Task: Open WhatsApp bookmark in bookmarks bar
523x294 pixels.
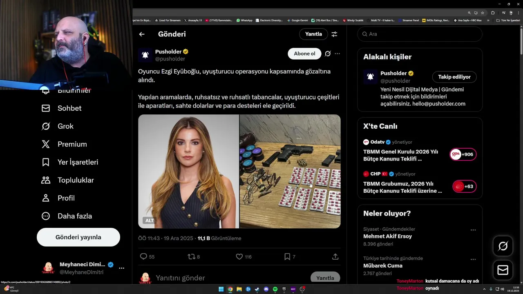Action: (244, 20)
